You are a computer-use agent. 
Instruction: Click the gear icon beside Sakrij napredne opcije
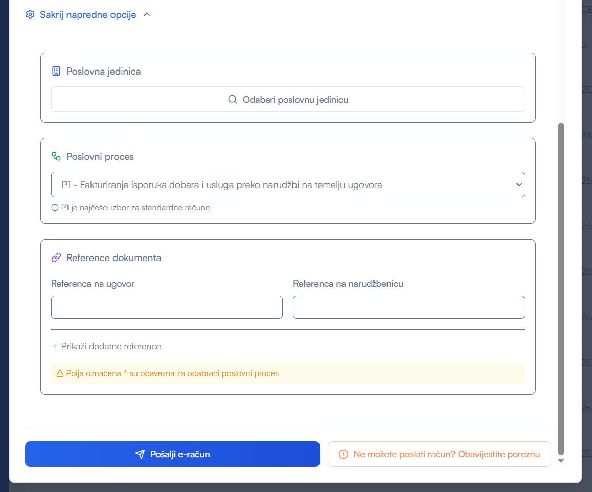[x=30, y=15]
